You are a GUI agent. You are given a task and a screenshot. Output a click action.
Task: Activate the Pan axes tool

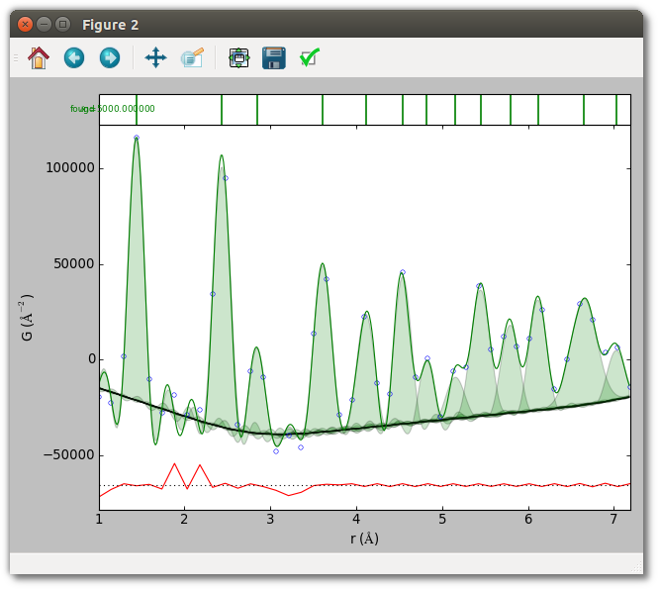click(x=155, y=57)
